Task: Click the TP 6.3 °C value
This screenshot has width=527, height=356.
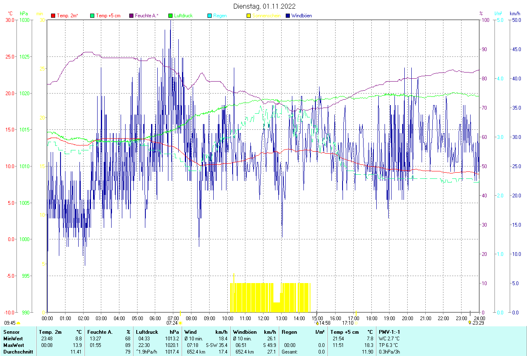Action: click(x=389, y=345)
